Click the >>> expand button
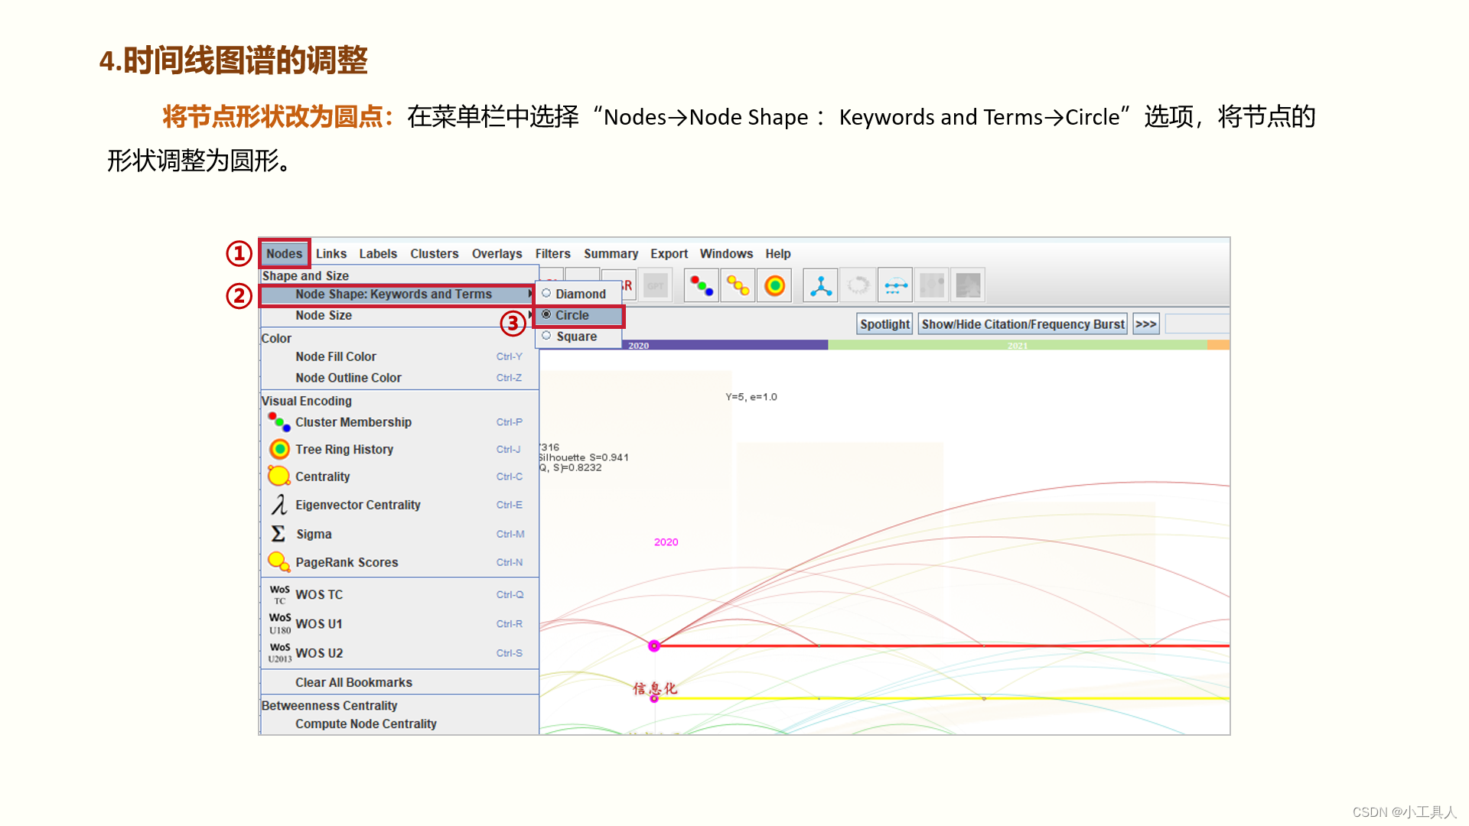The image size is (1469, 826). point(1145,324)
